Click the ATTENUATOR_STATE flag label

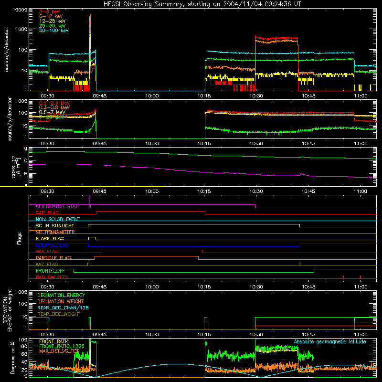(58, 207)
